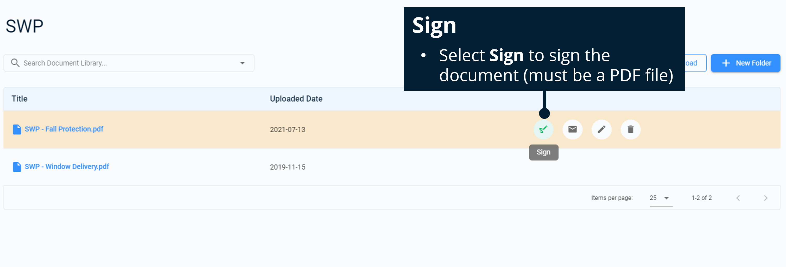Click the Title column header
786x267 pixels.
19,99
